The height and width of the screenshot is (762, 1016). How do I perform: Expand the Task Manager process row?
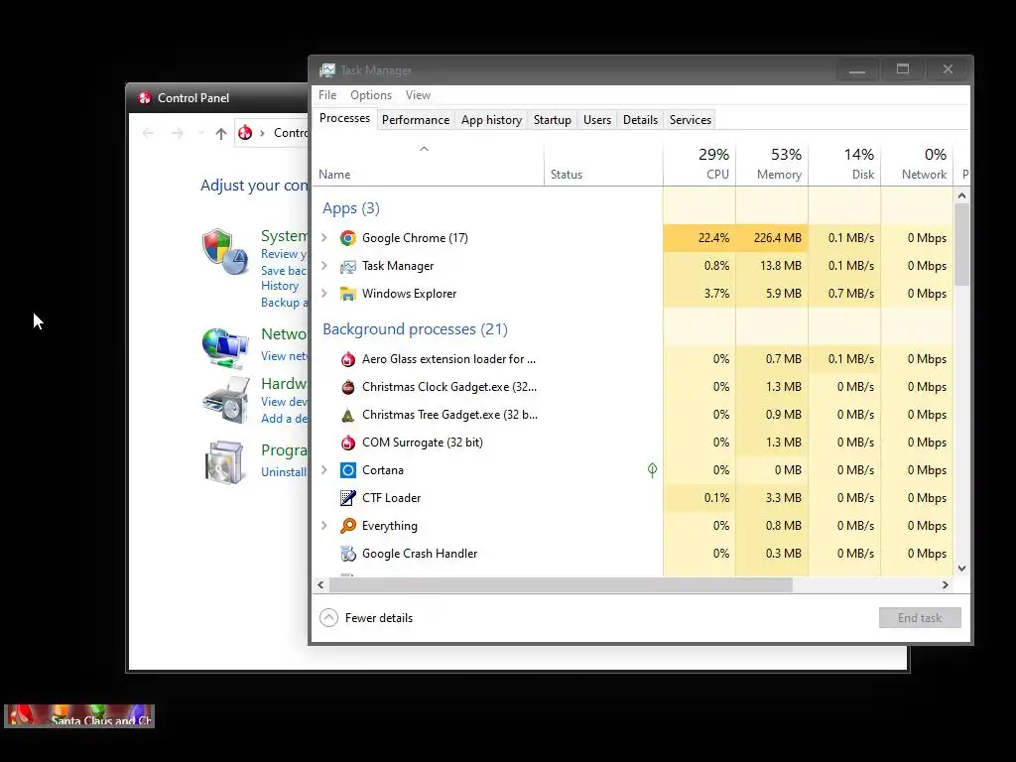[324, 266]
